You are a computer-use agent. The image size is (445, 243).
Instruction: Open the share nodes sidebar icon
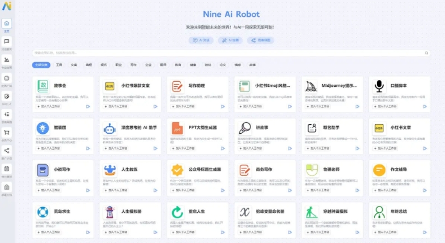(x=7, y=151)
